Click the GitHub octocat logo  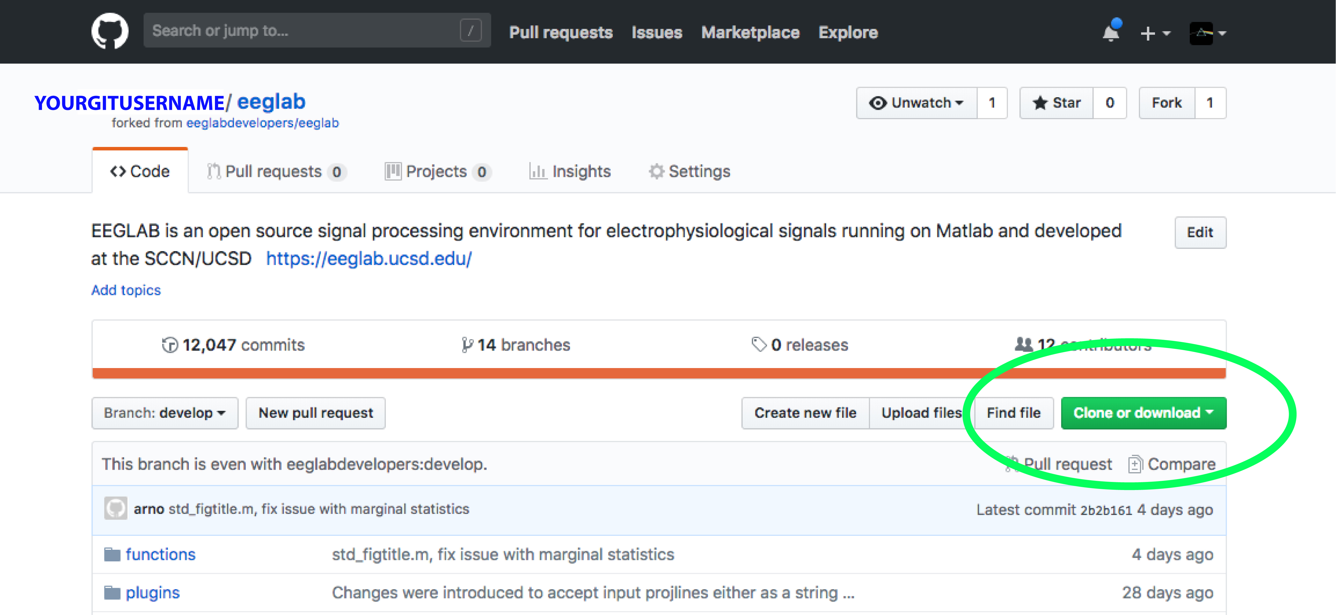(110, 32)
